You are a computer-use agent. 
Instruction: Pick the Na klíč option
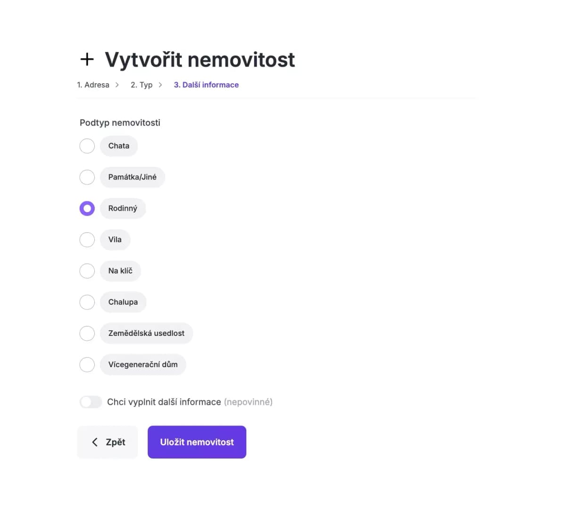tap(87, 271)
